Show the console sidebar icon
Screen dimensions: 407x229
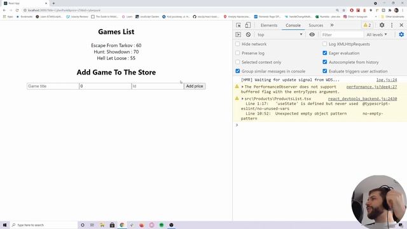[x=238, y=34]
